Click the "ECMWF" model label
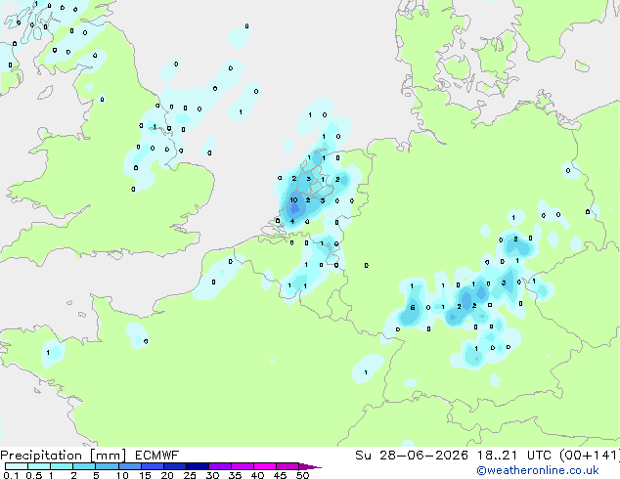Screen dimensions: 620x479 (x=157, y=456)
